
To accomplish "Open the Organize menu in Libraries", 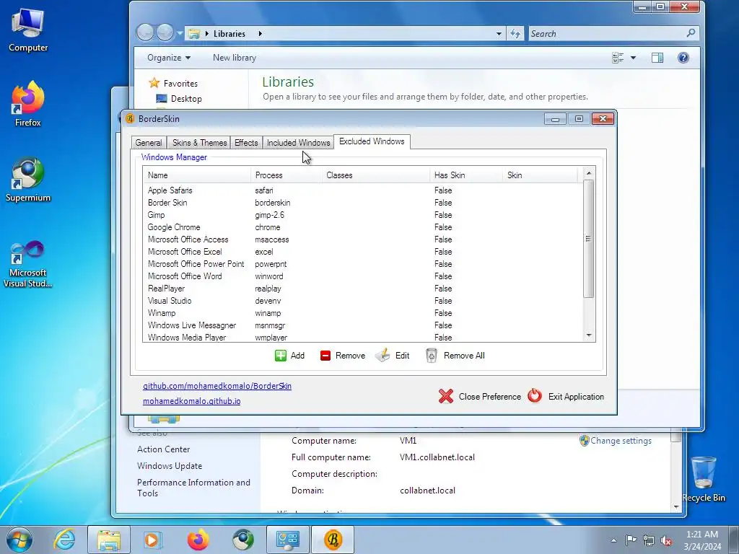I will tap(169, 58).
